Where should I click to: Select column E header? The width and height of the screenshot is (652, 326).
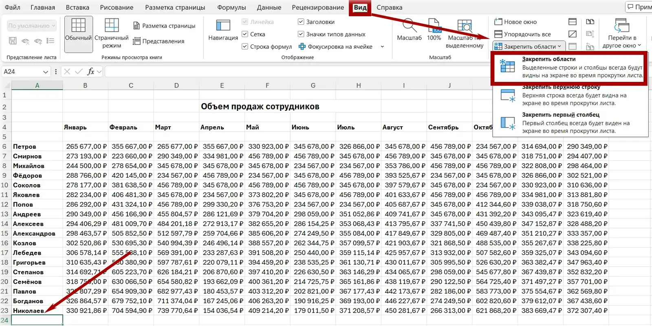pyautogui.click(x=222, y=86)
